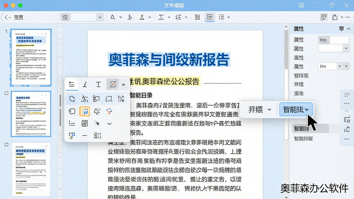Image resolution: width=354 pixels, height=199 pixels.
Task: Expand the chevron in palette fourth row
Action: point(110,124)
